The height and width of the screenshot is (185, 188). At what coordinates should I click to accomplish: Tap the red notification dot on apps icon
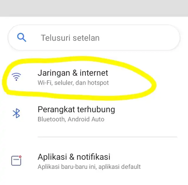click(x=20, y=157)
